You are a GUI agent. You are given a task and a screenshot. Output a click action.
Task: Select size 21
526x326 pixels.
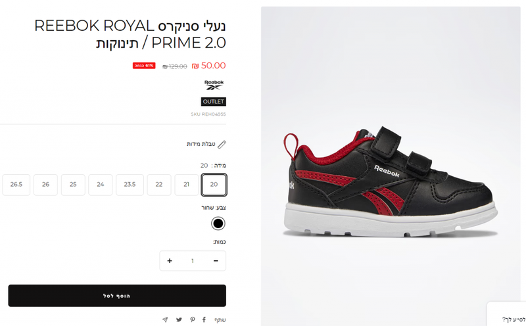(187, 185)
